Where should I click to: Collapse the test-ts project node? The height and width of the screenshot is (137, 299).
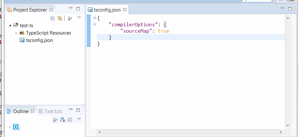[10, 25]
